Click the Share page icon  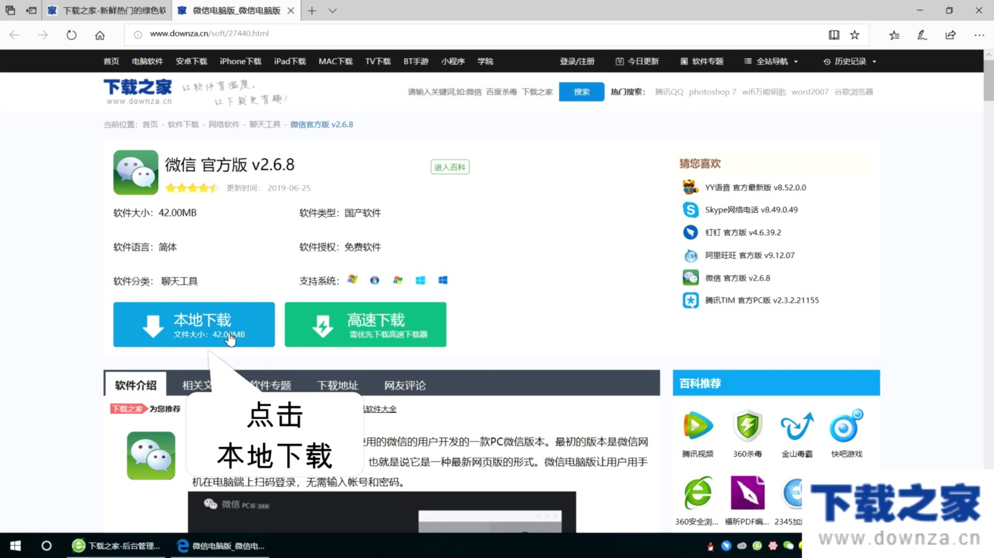point(951,35)
